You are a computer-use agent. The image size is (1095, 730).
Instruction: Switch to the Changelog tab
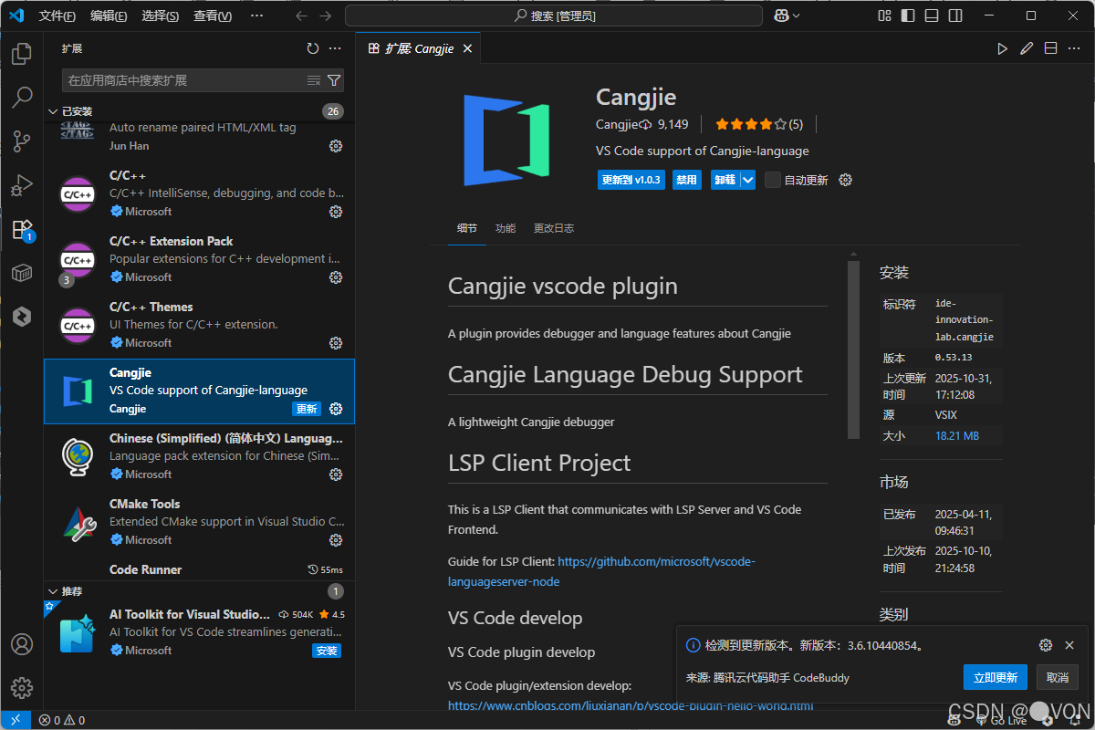click(554, 228)
